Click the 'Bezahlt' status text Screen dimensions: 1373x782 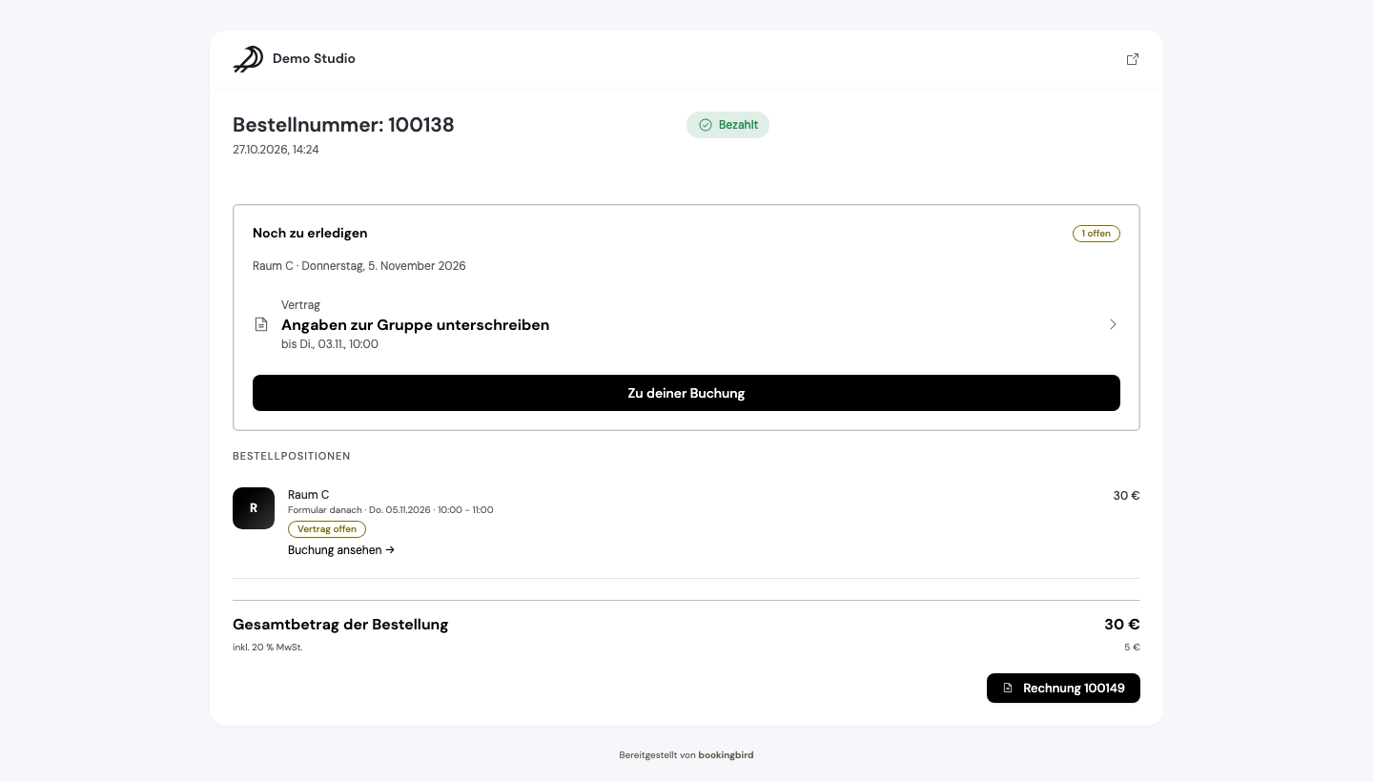tap(738, 125)
